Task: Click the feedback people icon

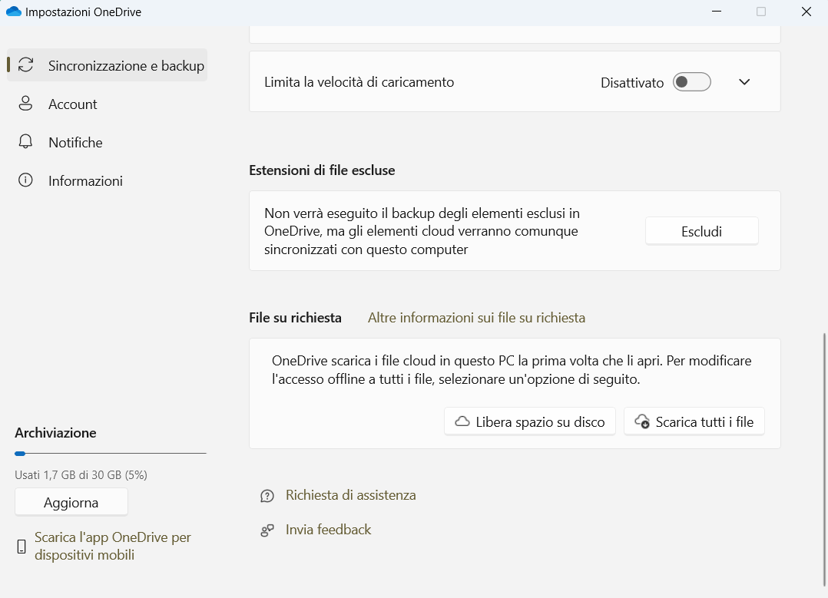Action: click(x=267, y=530)
